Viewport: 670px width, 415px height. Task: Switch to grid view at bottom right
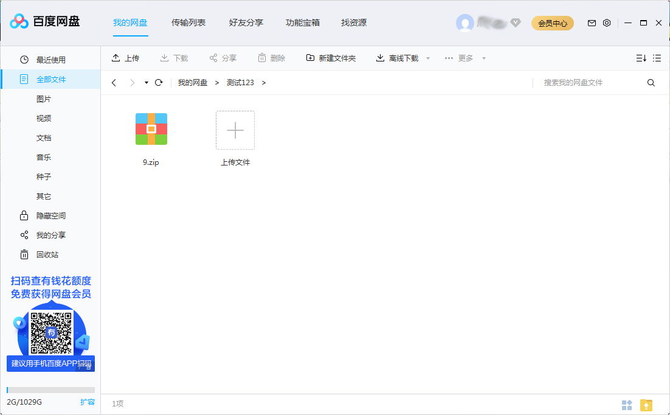[627, 403]
